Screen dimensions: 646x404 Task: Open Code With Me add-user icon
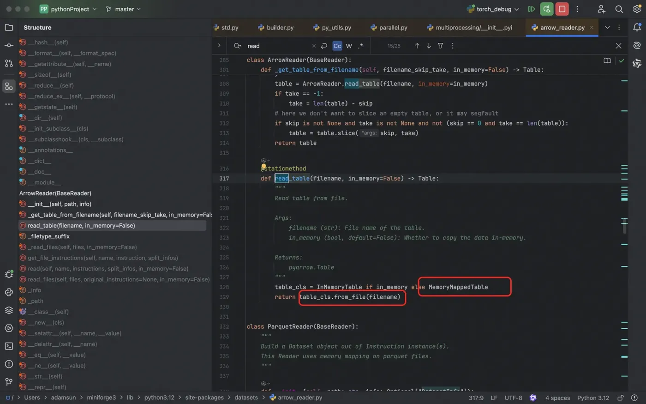coord(601,9)
